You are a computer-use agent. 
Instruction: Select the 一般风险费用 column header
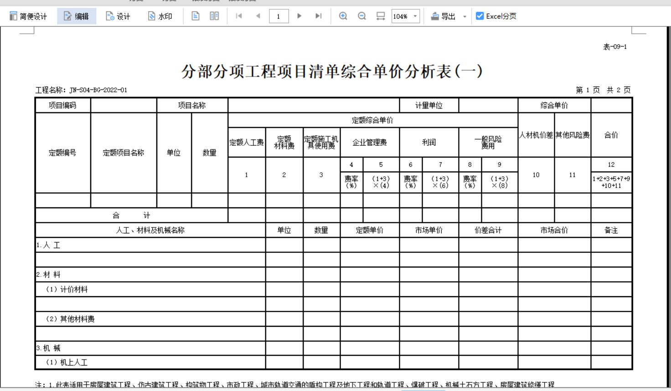[488, 142]
